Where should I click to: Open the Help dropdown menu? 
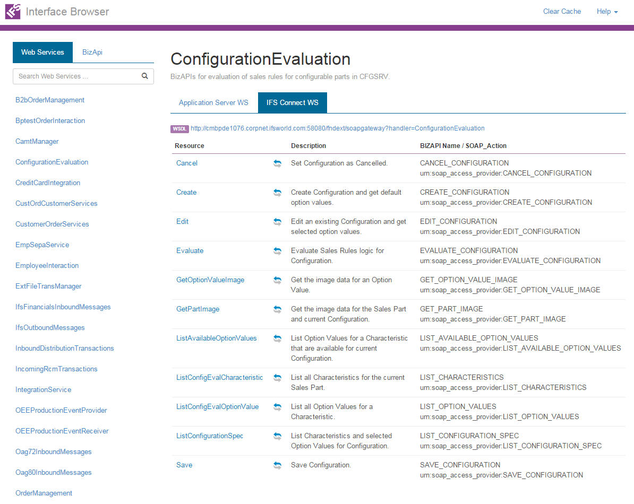click(x=607, y=11)
